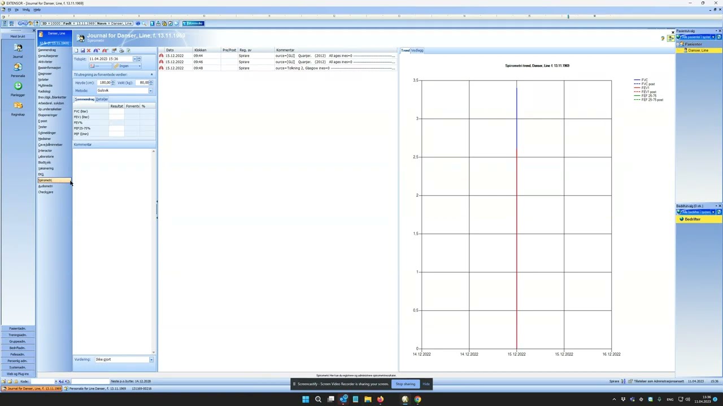Click the new spirometry record icon

76,51
